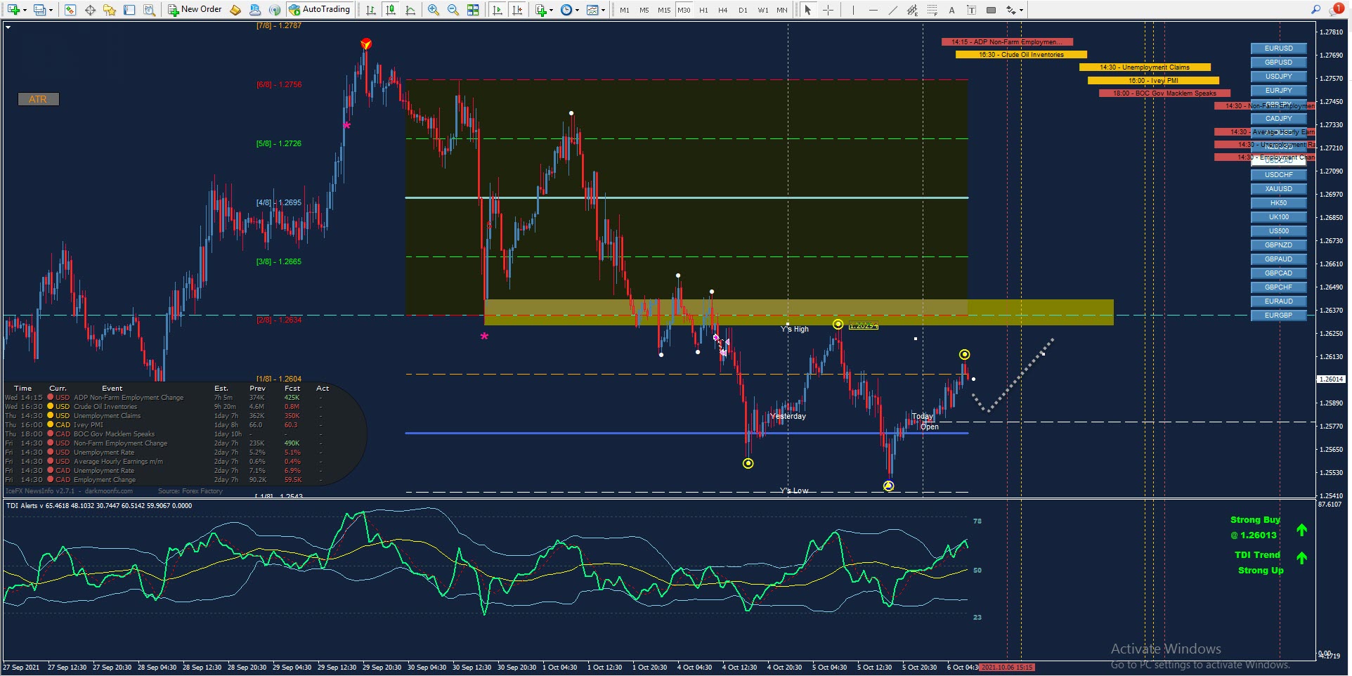Expand the Templates dropdown arrow
Screen dimensions: 1352x676
click(x=603, y=10)
